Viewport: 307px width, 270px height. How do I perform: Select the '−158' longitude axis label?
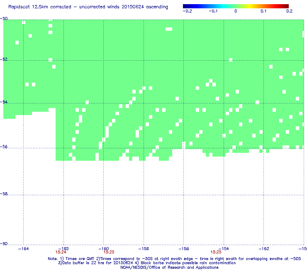coord(144,249)
